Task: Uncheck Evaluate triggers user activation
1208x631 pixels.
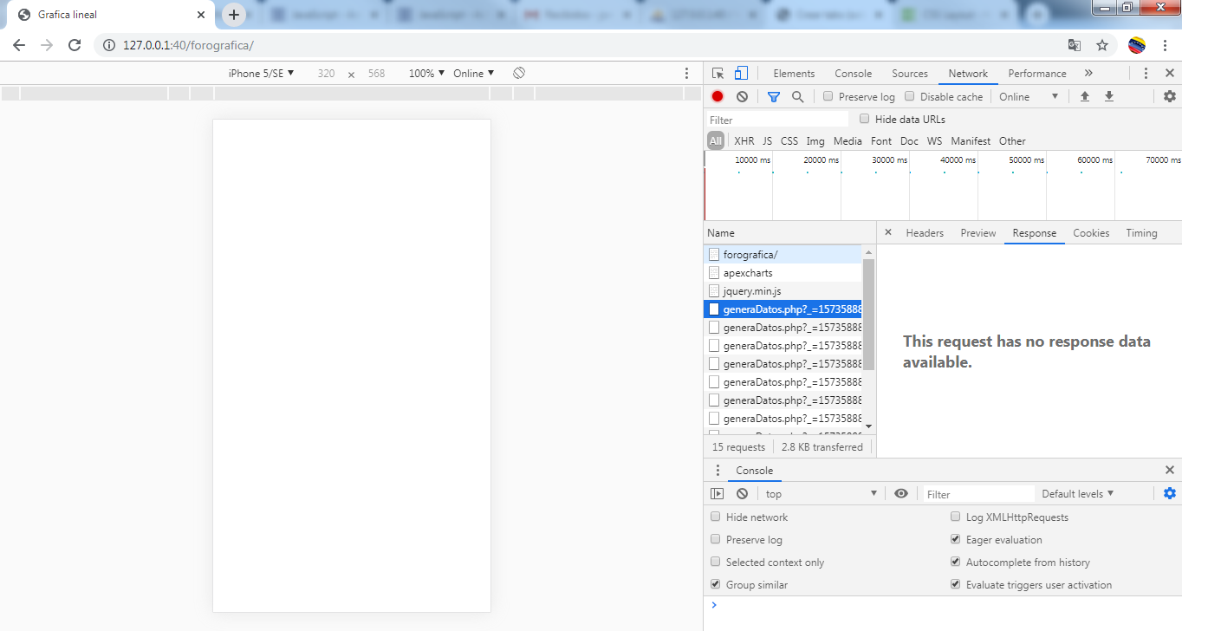Action: click(956, 584)
